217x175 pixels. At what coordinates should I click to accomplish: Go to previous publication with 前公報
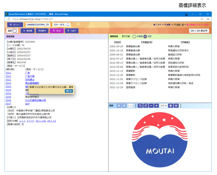tap(28, 31)
